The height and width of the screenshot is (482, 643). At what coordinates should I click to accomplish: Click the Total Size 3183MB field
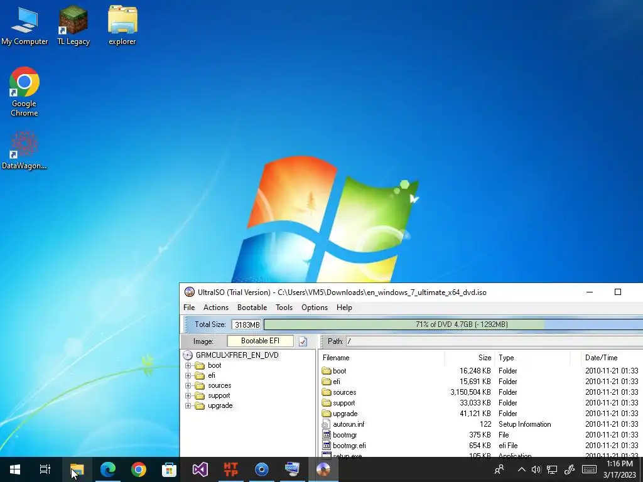click(x=246, y=324)
